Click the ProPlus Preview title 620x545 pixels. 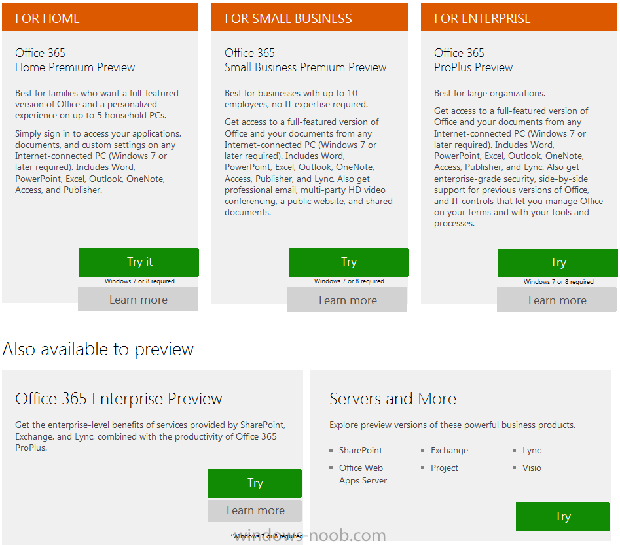pyautogui.click(x=473, y=60)
